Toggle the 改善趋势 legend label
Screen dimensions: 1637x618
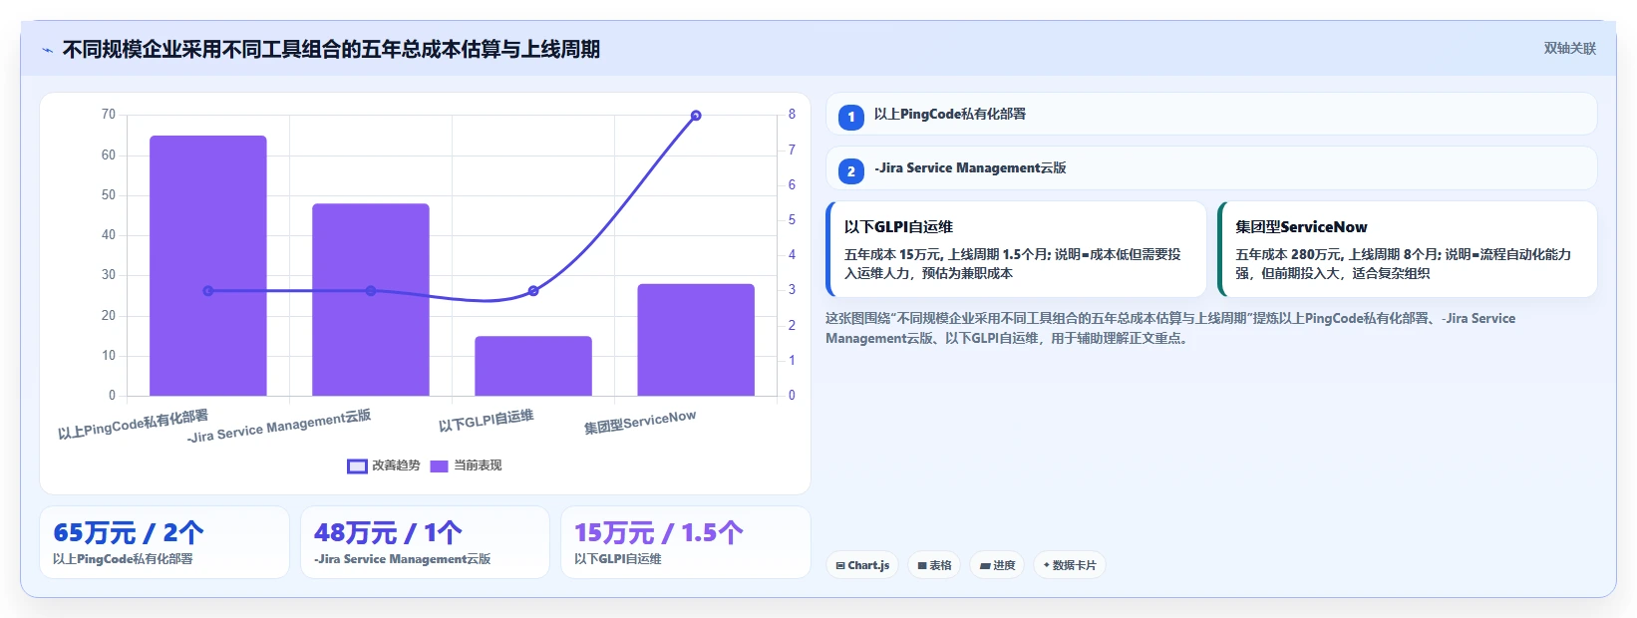point(396,465)
